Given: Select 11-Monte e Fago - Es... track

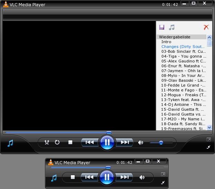Looking at the screenshot, I should coord(184,90).
